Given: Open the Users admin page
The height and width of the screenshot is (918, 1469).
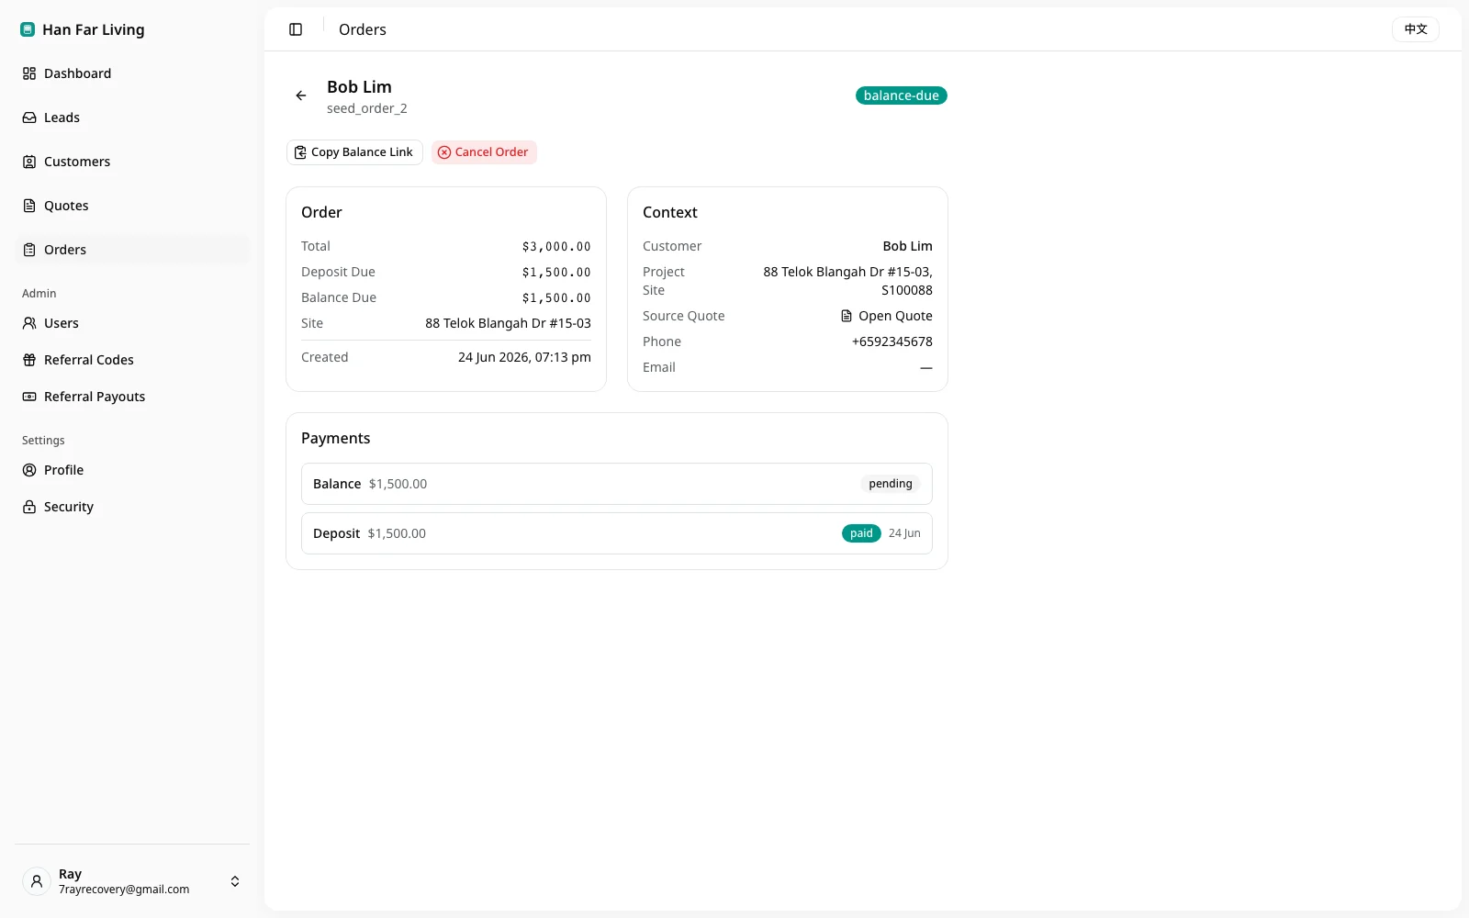Looking at the screenshot, I should tap(132, 323).
